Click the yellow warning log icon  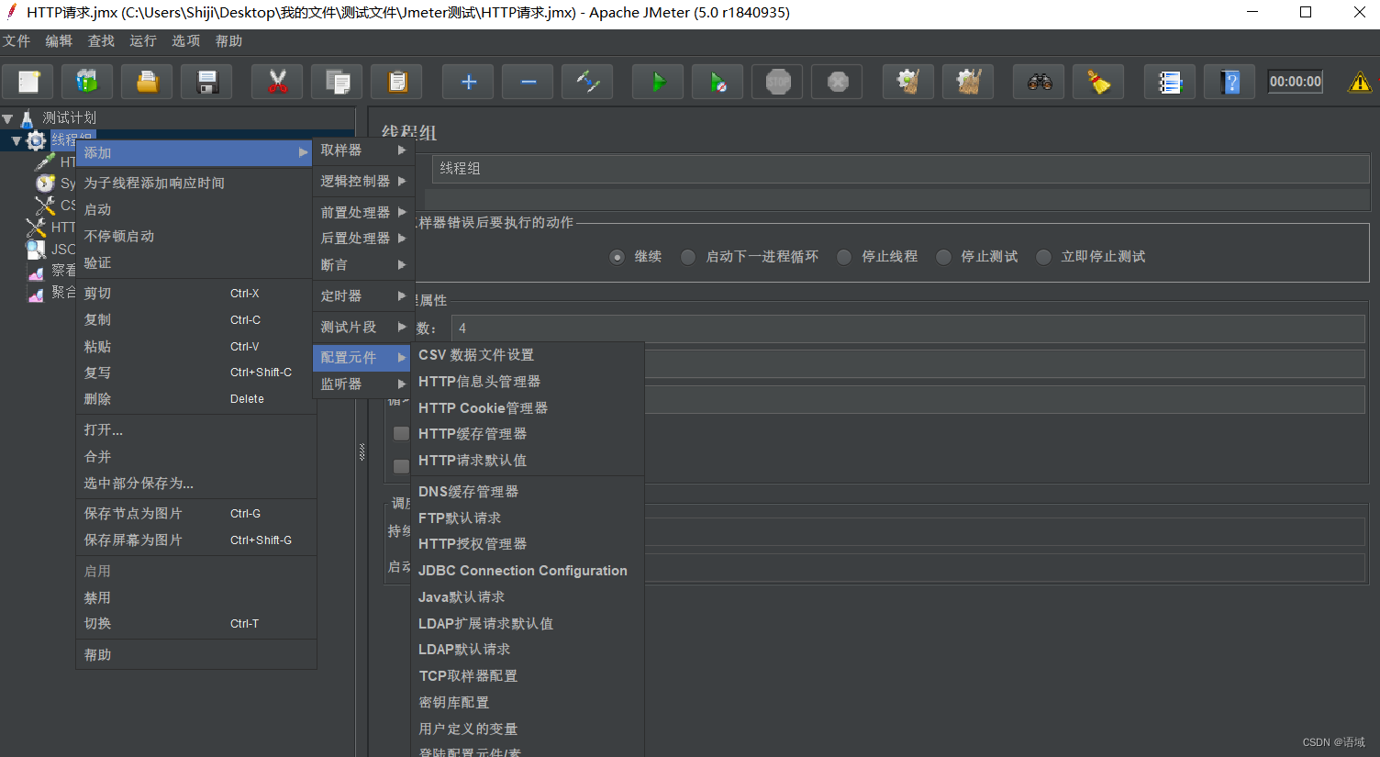[x=1359, y=82]
